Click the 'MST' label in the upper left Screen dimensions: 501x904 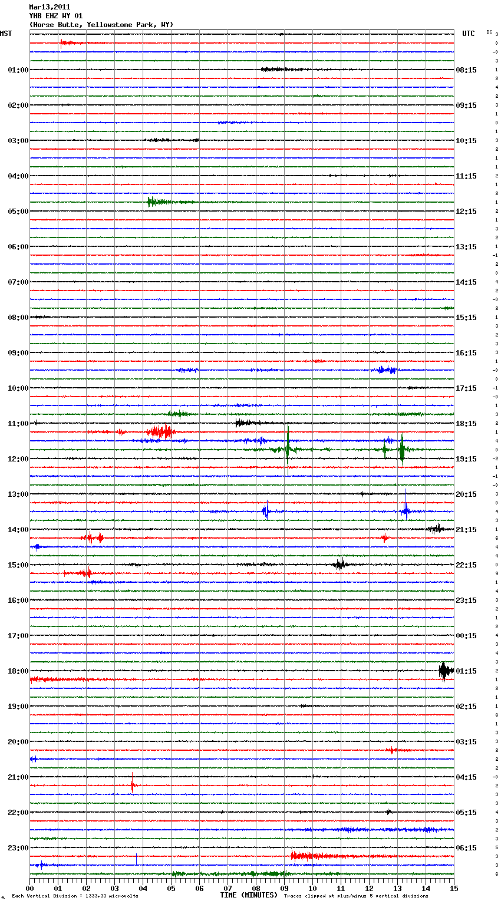click(6, 34)
